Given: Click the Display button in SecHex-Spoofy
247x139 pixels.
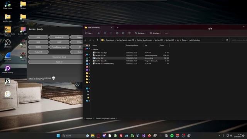Looking at the screenshot, I should (76, 37).
